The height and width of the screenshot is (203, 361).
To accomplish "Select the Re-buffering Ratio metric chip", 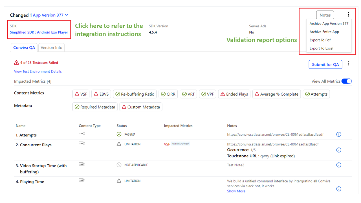I will pyautogui.click(x=135, y=94).
